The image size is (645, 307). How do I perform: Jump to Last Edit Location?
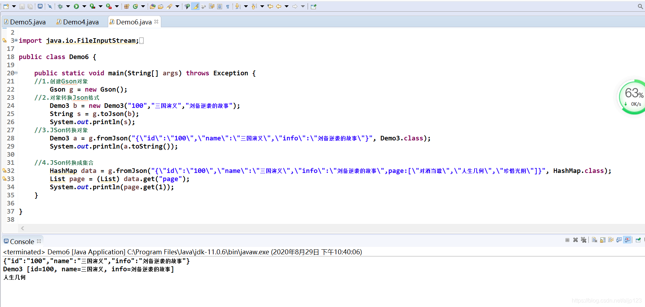[x=270, y=6]
